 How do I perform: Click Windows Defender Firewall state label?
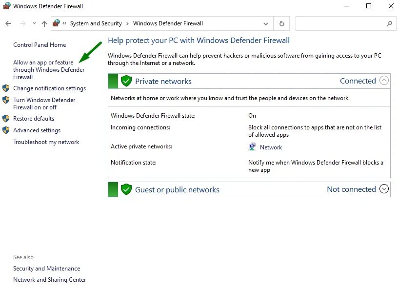(153, 116)
